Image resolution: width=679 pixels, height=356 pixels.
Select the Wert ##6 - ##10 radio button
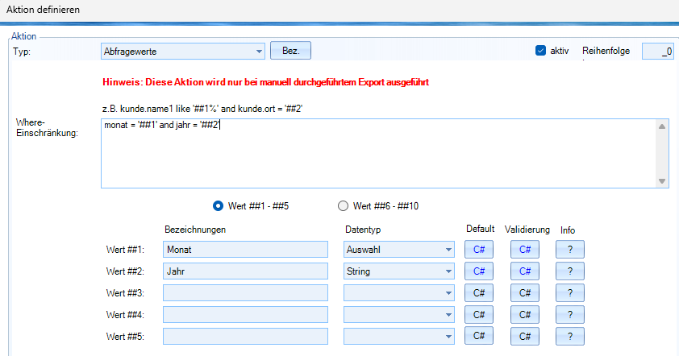point(344,205)
